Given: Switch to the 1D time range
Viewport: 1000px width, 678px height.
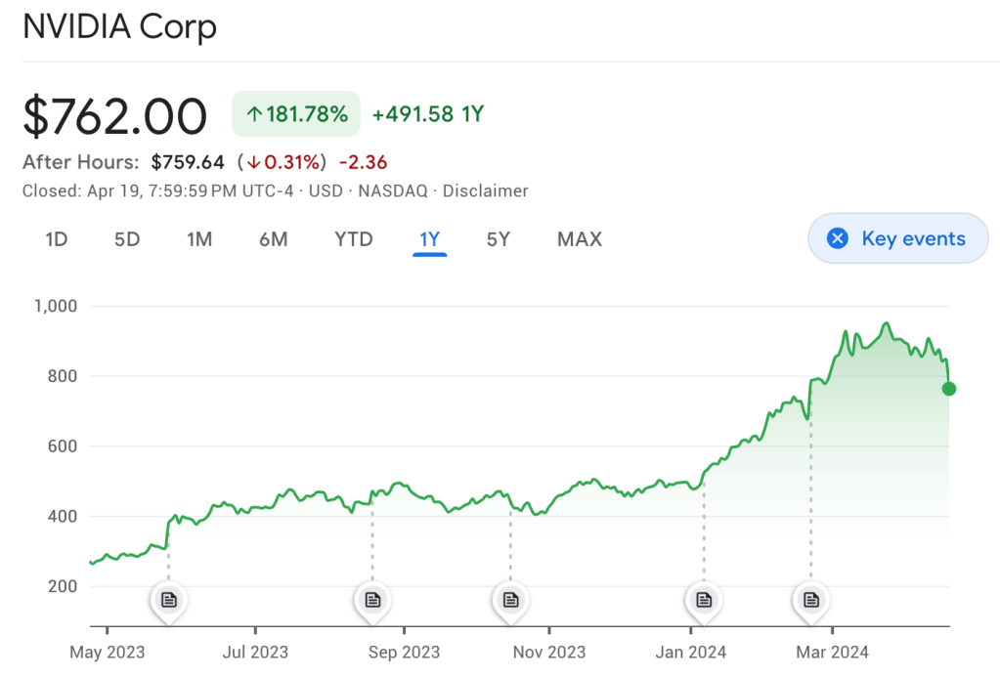Looking at the screenshot, I should [57, 238].
